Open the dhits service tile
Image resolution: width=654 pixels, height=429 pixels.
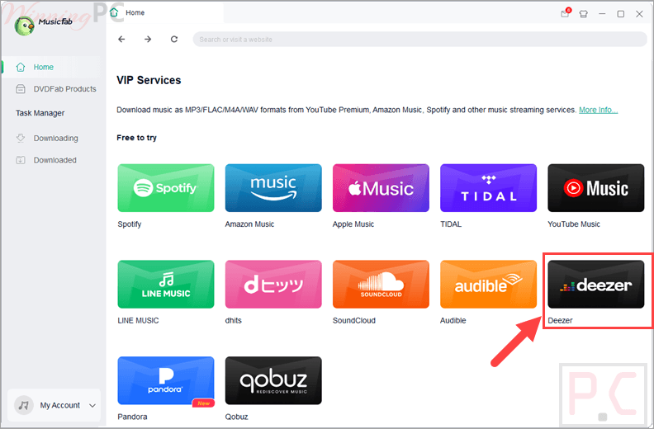tap(273, 285)
